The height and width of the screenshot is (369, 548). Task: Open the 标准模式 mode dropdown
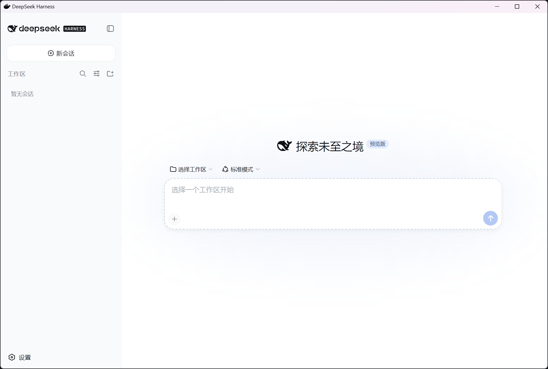pos(241,169)
